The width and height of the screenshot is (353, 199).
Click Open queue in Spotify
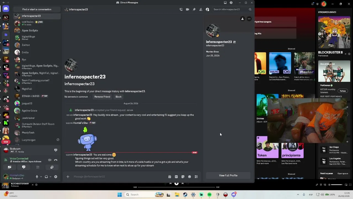click(343, 174)
